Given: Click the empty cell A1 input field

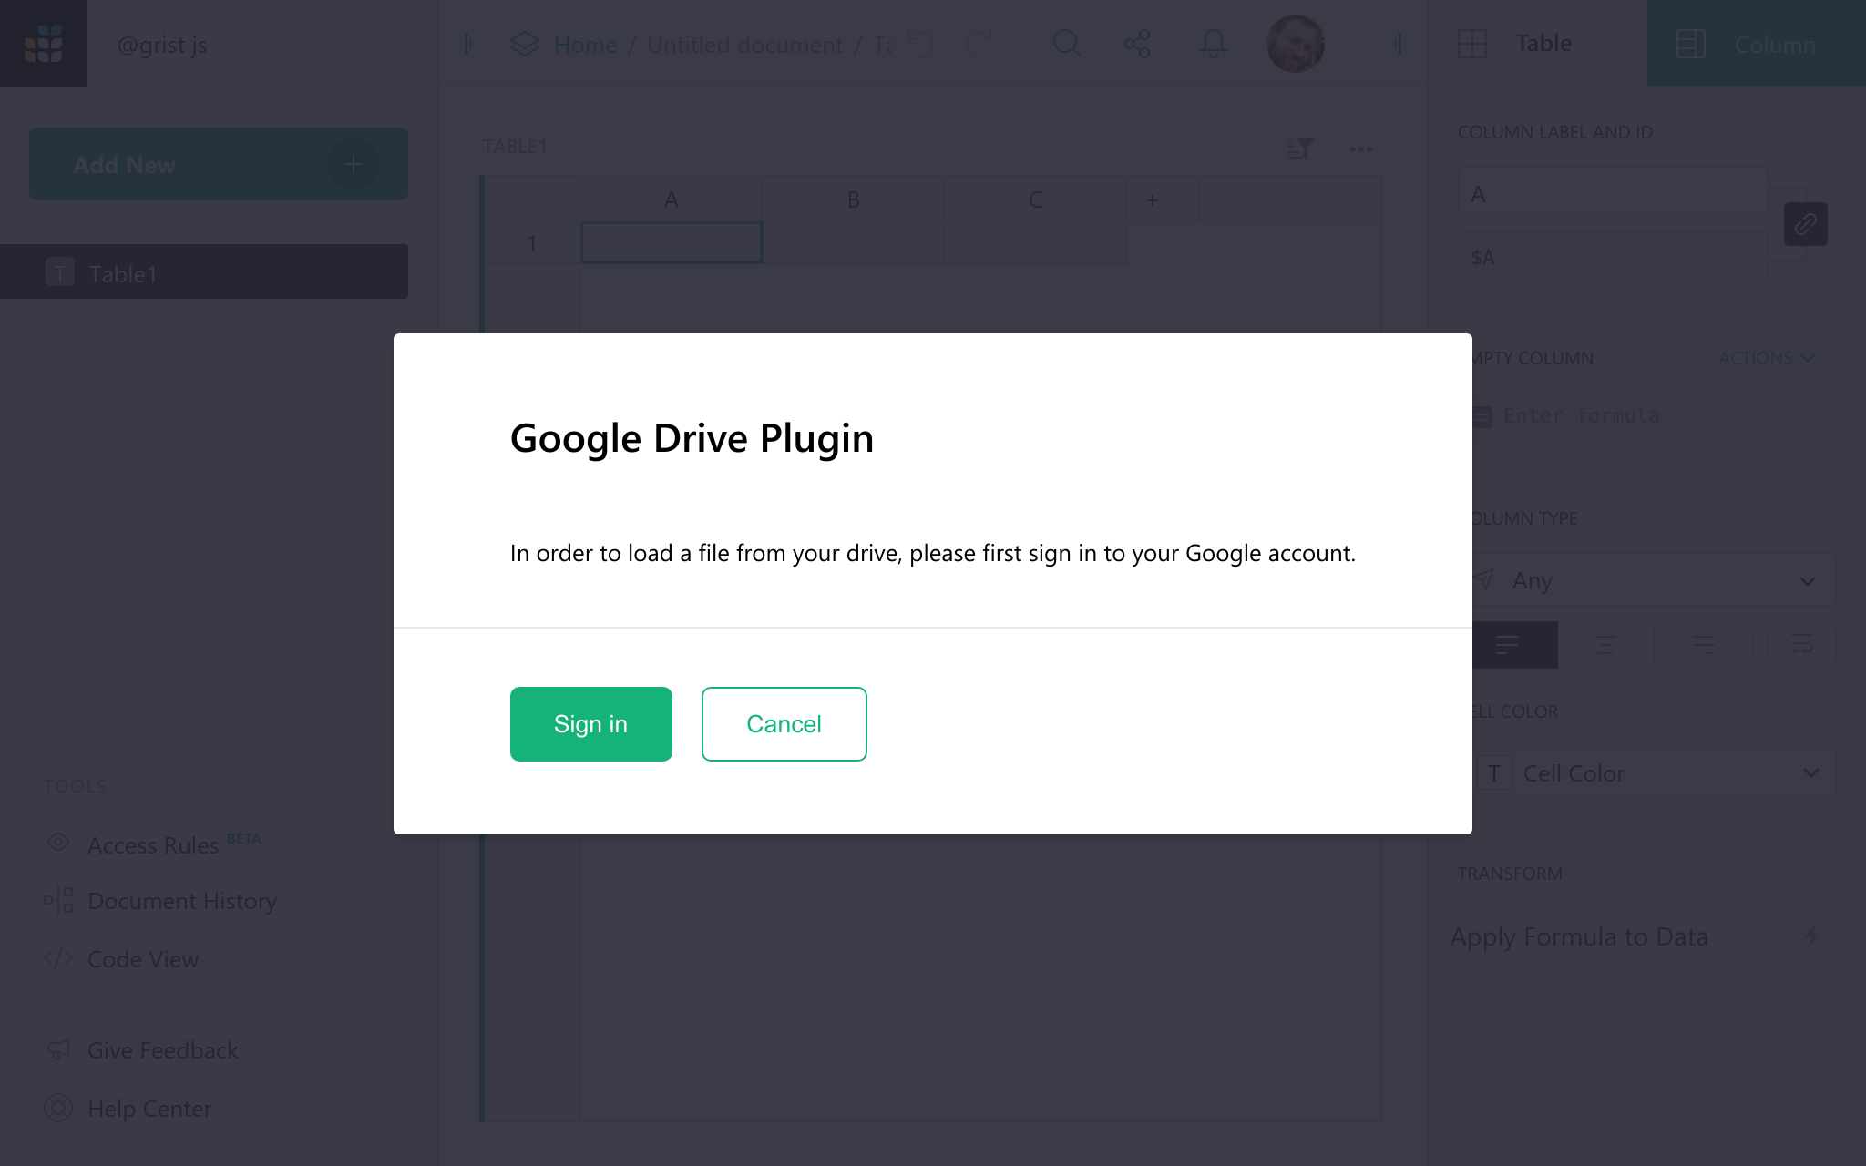Looking at the screenshot, I should (x=672, y=241).
